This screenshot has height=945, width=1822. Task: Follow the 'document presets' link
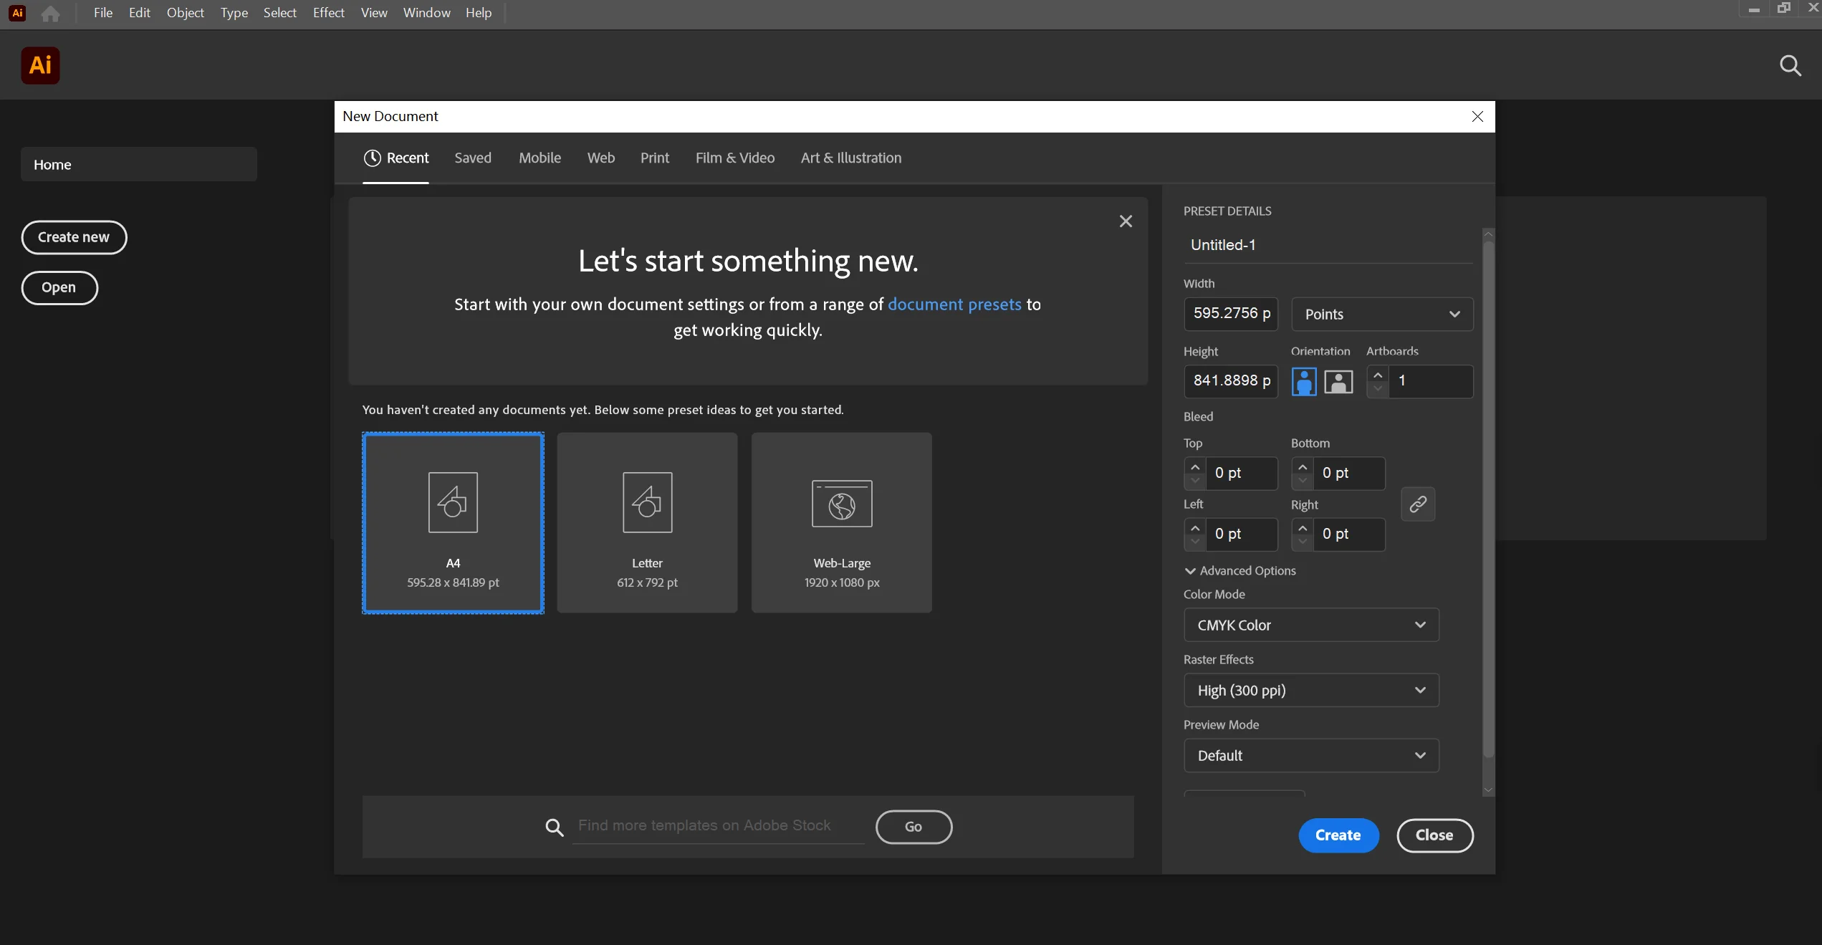(954, 304)
